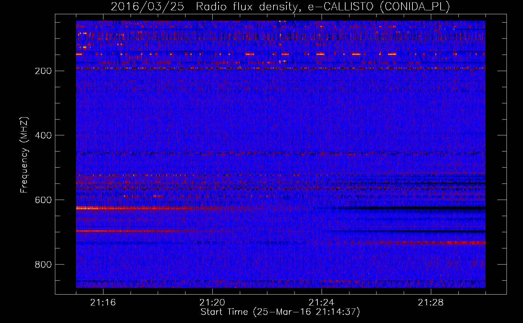
Task: Select the 21:24 time tick label
Action: 322,303
